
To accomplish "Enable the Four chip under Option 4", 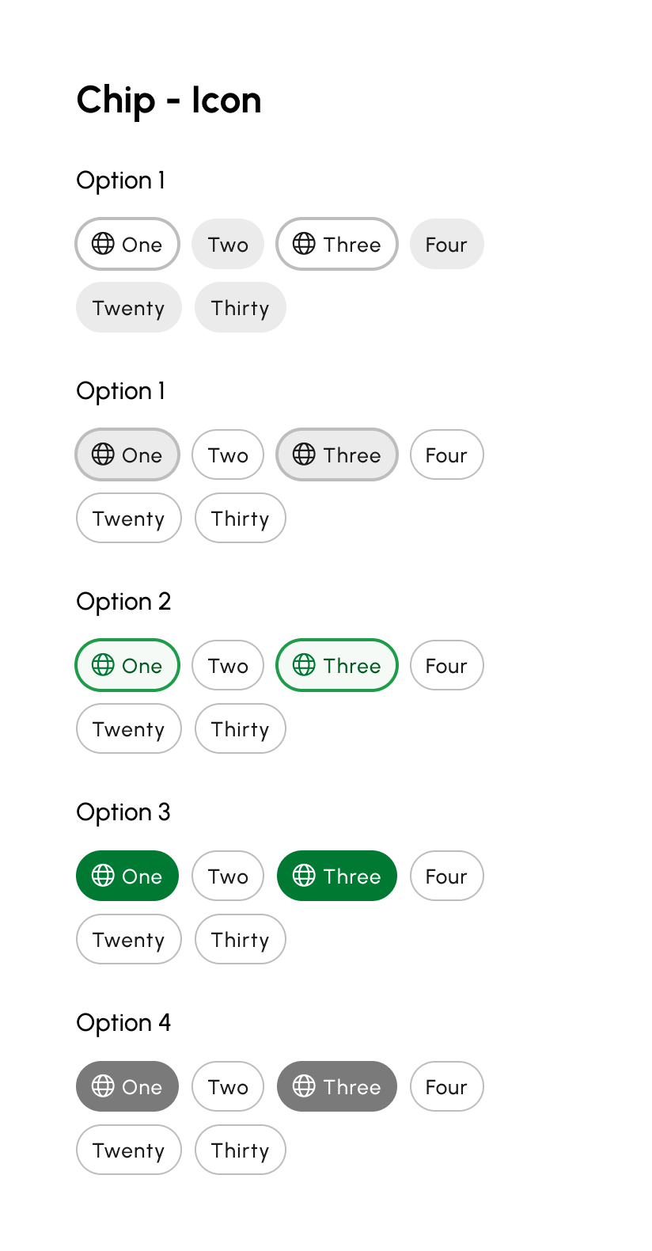I will 446,1086.
